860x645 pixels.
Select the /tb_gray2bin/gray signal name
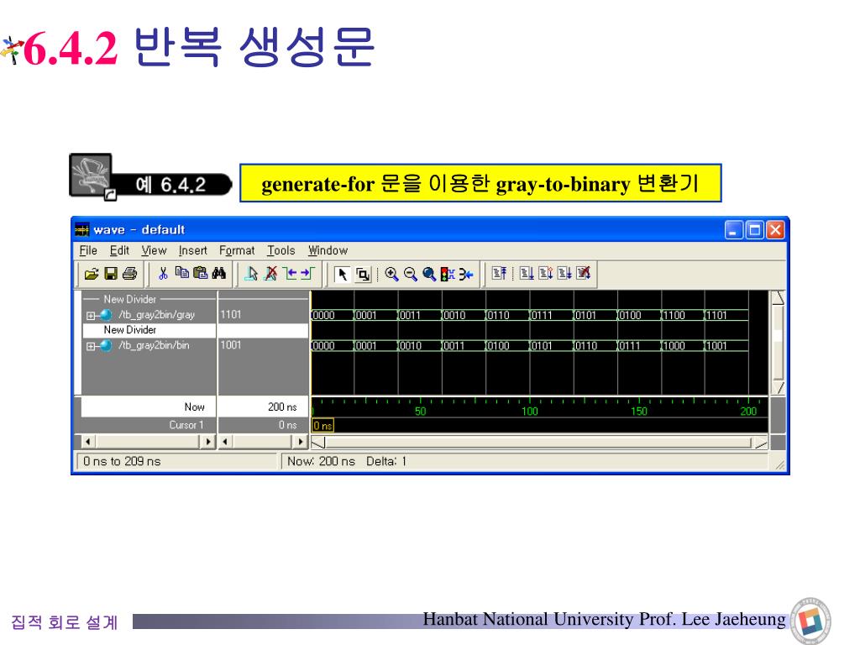[157, 315]
